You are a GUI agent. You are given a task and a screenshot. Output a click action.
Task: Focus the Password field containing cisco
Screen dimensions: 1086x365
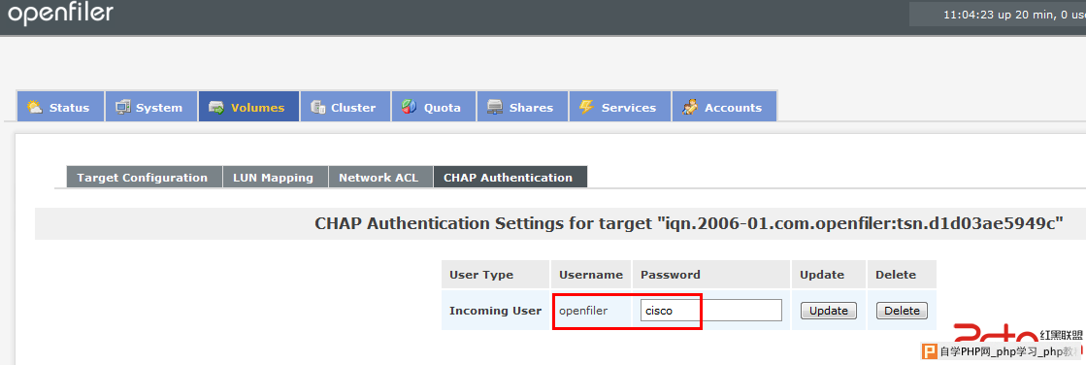pyautogui.click(x=710, y=311)
